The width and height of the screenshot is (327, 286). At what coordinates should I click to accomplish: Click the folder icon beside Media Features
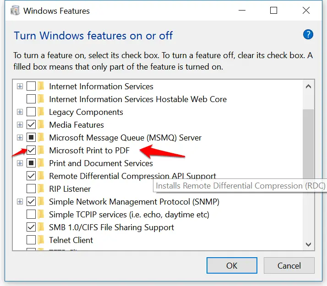pos(41,125)
